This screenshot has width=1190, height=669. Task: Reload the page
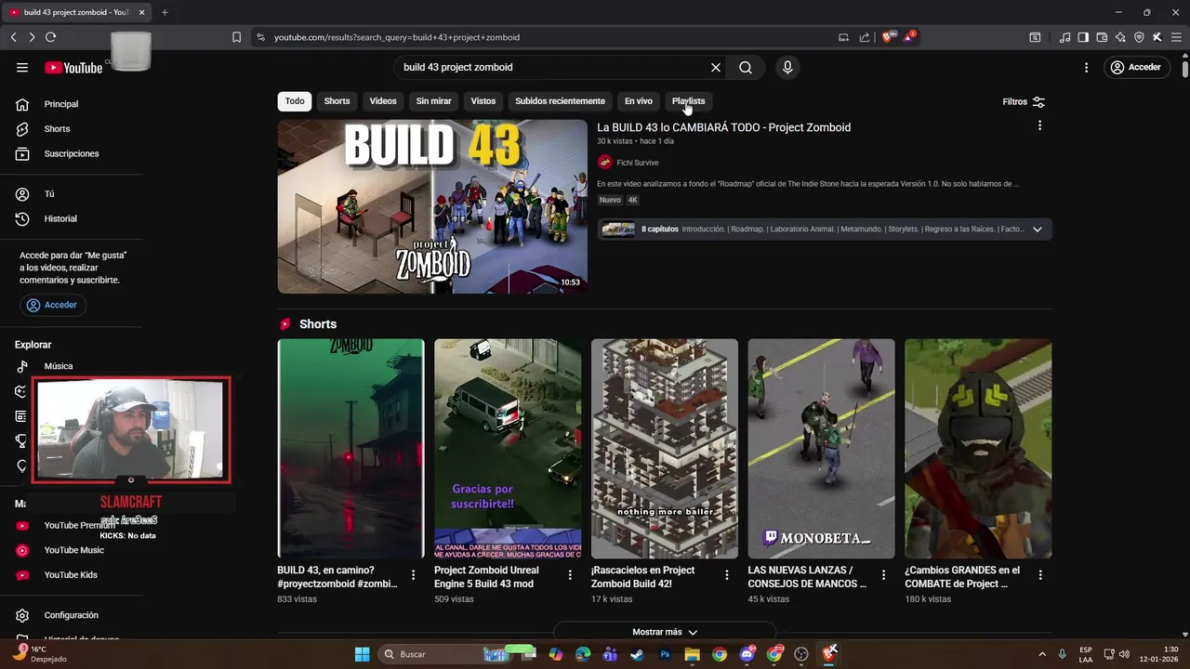pos(50,37)
